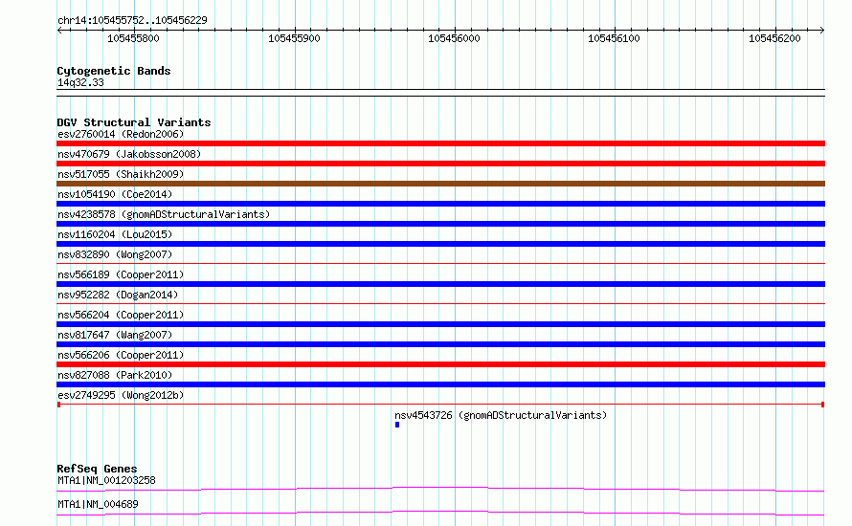Click the nsv952282 (Dogan2014) label
This screenshot has height=526, width=852.
118,295
